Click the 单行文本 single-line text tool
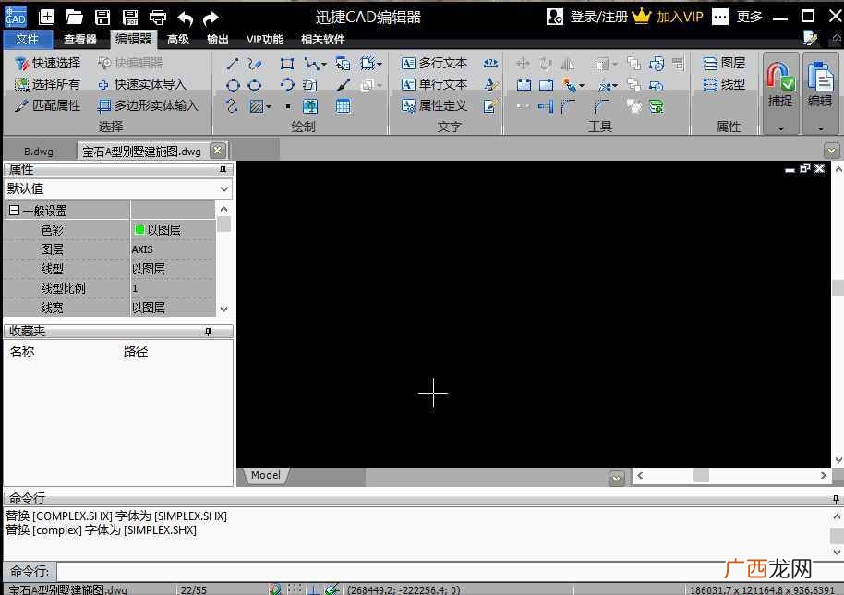Image resolution: width=844 pixels, height=595 pixels. [434, 85]
